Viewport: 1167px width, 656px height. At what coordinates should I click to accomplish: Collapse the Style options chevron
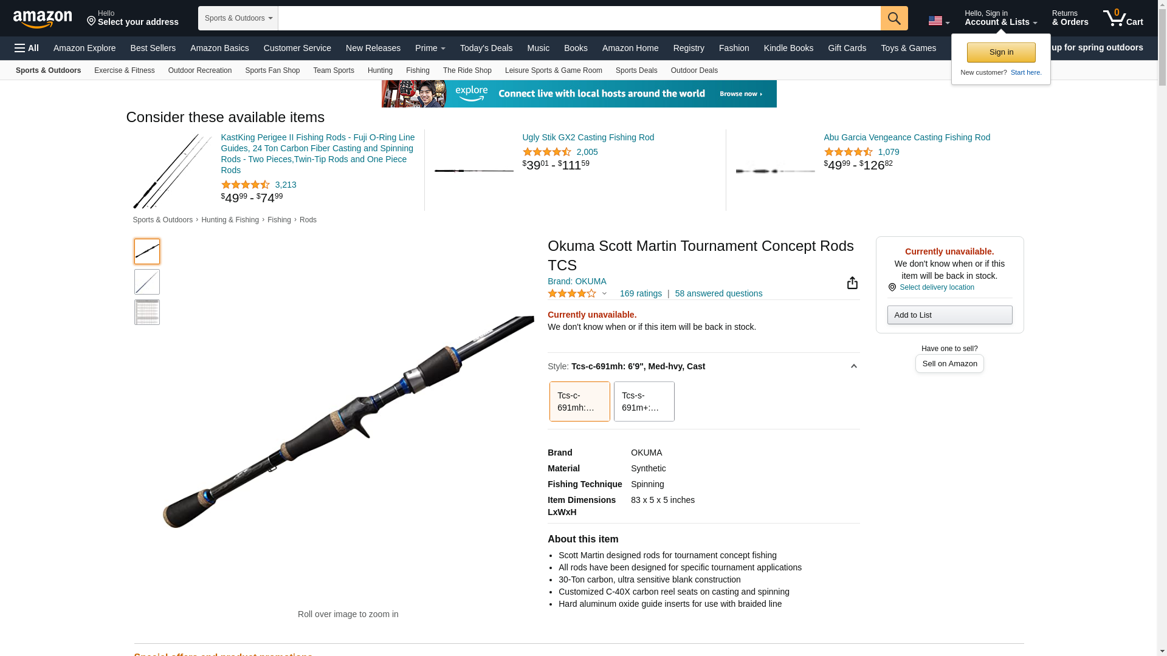tap(853, 366)
